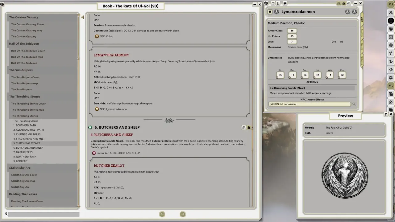Click the help question mark on Preview window

point(386,114)
